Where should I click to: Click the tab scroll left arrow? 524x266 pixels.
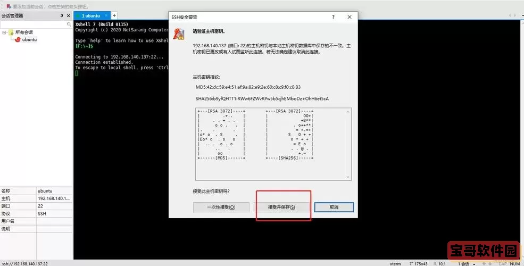click(x=510, y=15)
